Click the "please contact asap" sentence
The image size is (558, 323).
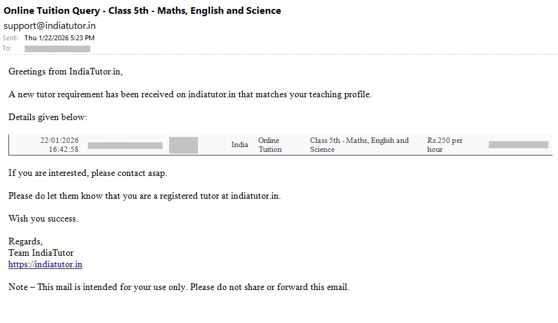87,173
